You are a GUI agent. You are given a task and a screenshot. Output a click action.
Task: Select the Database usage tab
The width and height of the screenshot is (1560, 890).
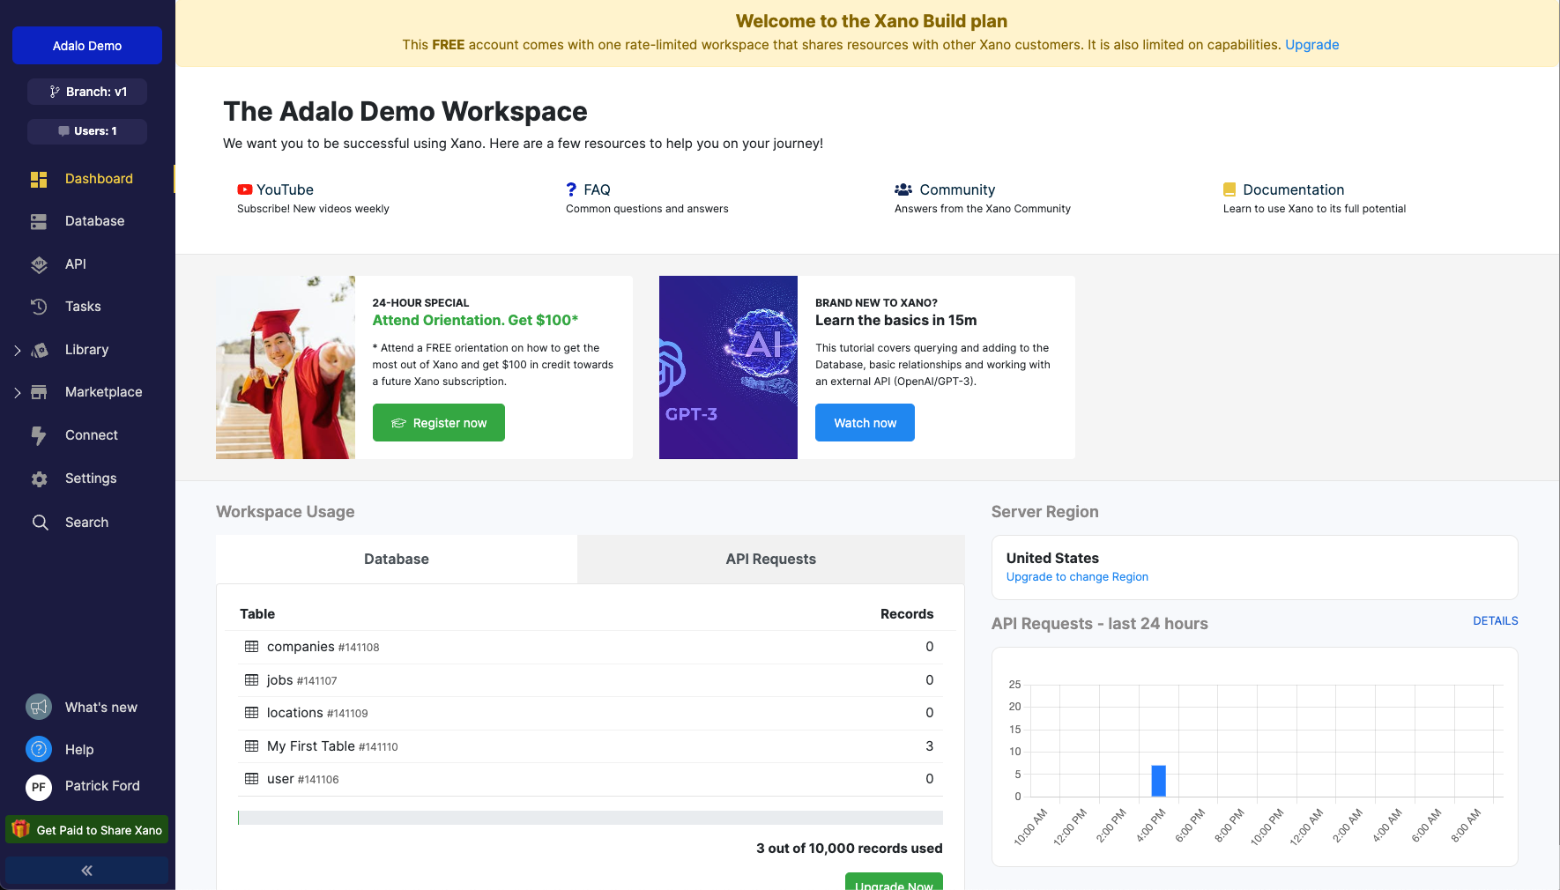click(x=396, y=559)
